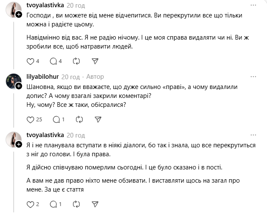
Task: Like lilyabilohur's comment with 25 likes
Action: coord(30,120)
